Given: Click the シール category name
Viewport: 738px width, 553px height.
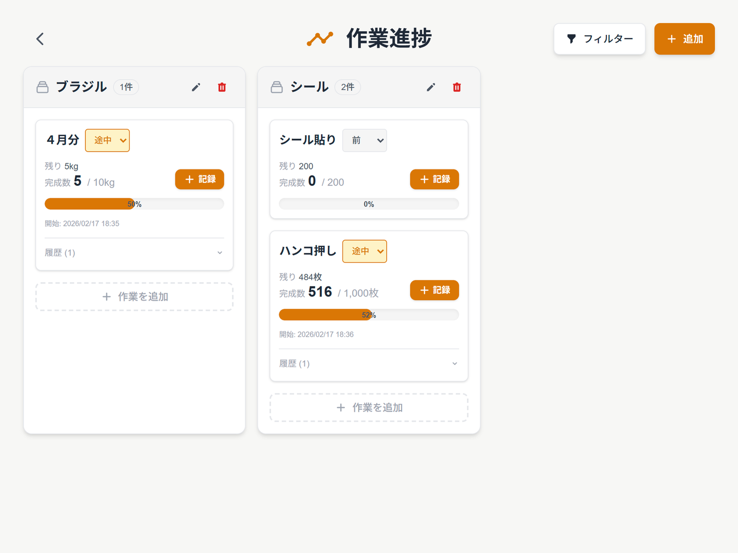Looking at the screenshot, I should point(310,87).
